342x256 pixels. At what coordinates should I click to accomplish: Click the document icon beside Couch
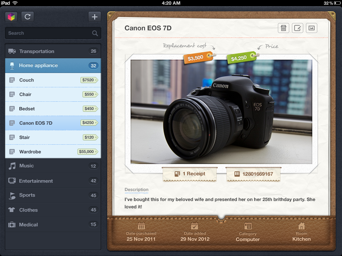(12, 80)
